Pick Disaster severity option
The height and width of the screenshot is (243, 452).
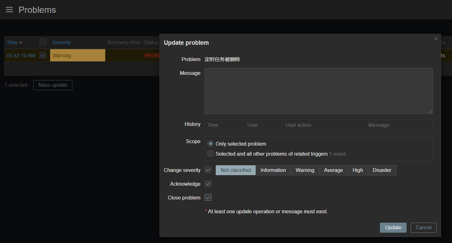point(382,170)
